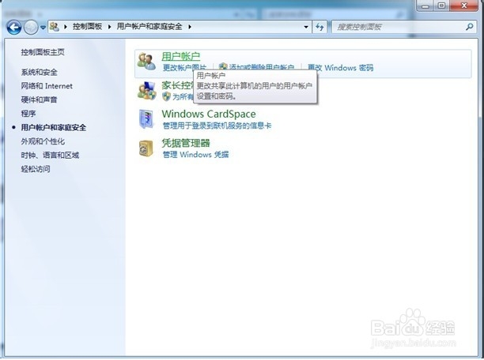The image size is (484, 360).
Task: Select 用户帐户和家庭安全 in the sidebar
Action: (54, 127)
